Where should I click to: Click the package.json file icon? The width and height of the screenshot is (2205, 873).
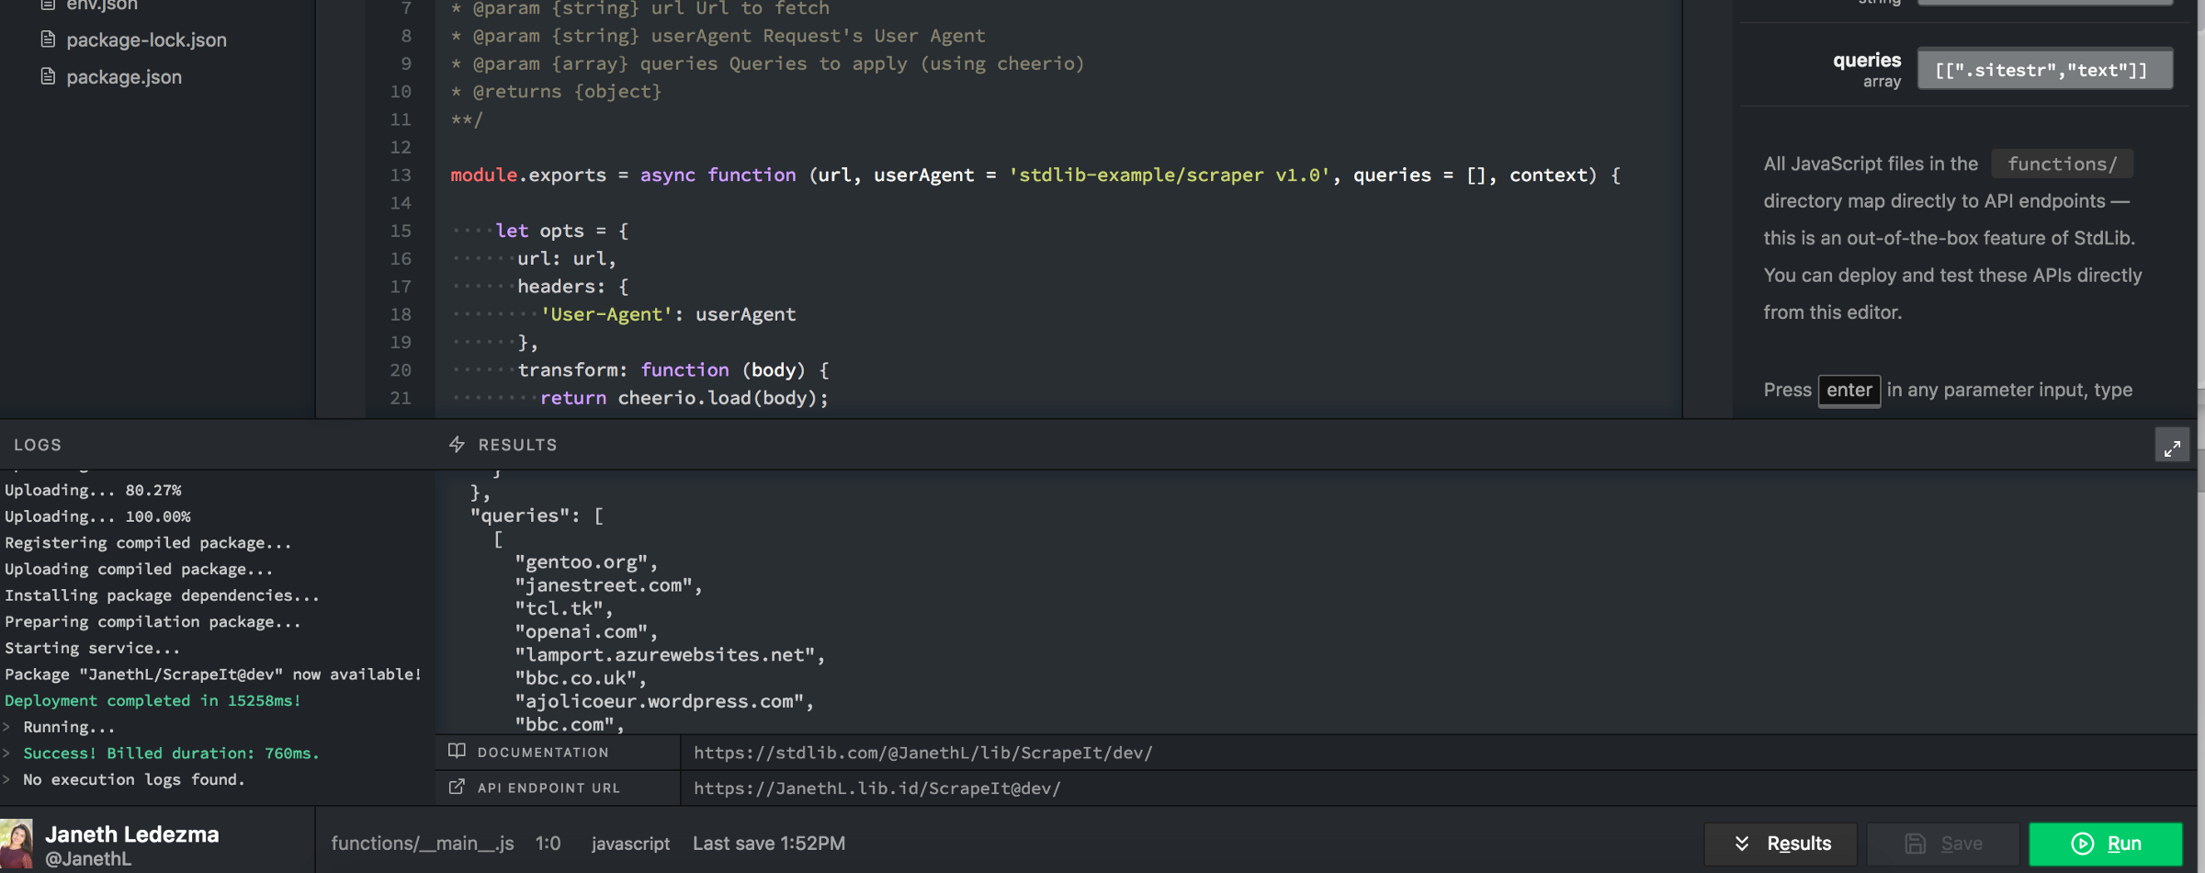tap(48, 76)
